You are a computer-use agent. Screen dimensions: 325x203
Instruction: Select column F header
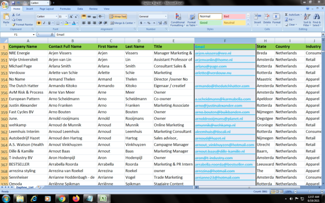coord(225,41)
